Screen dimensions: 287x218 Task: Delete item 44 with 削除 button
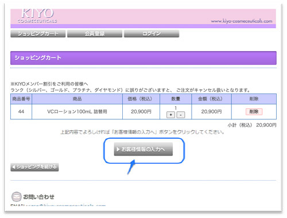pos(254,112)
